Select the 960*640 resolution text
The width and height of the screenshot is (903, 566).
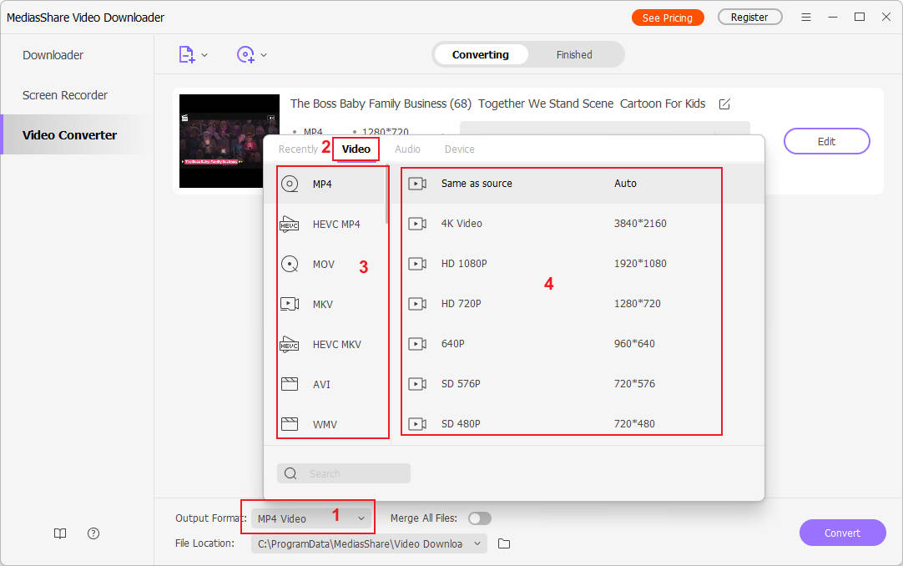(x=634, y=344)
